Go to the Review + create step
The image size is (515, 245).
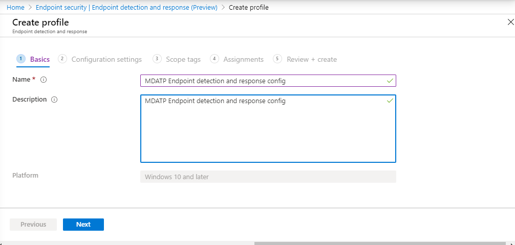(305, 59)
